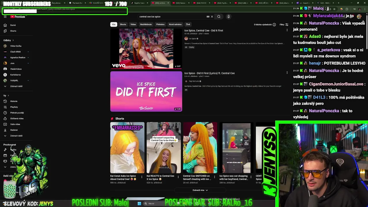Select the Vše filter chip
Viewport: 368px width, 207px height.
[x=114, y=24]
